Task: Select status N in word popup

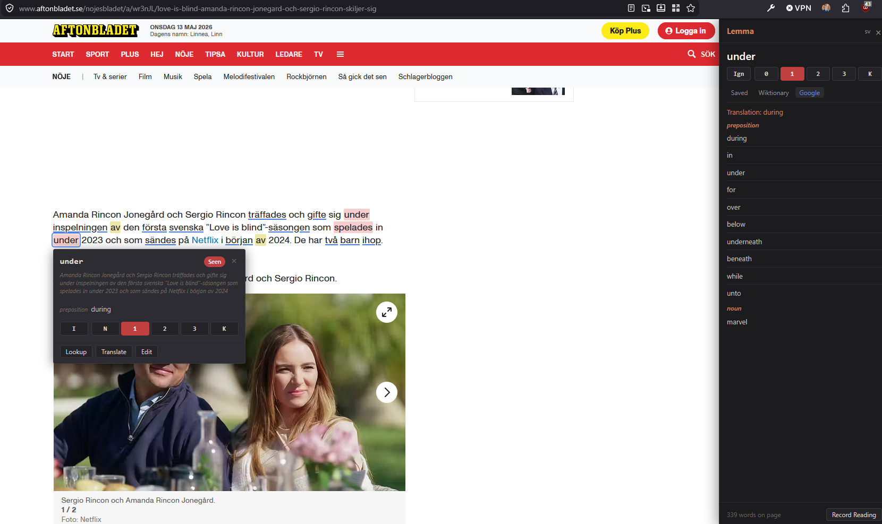Action: (x=105, y=329)
